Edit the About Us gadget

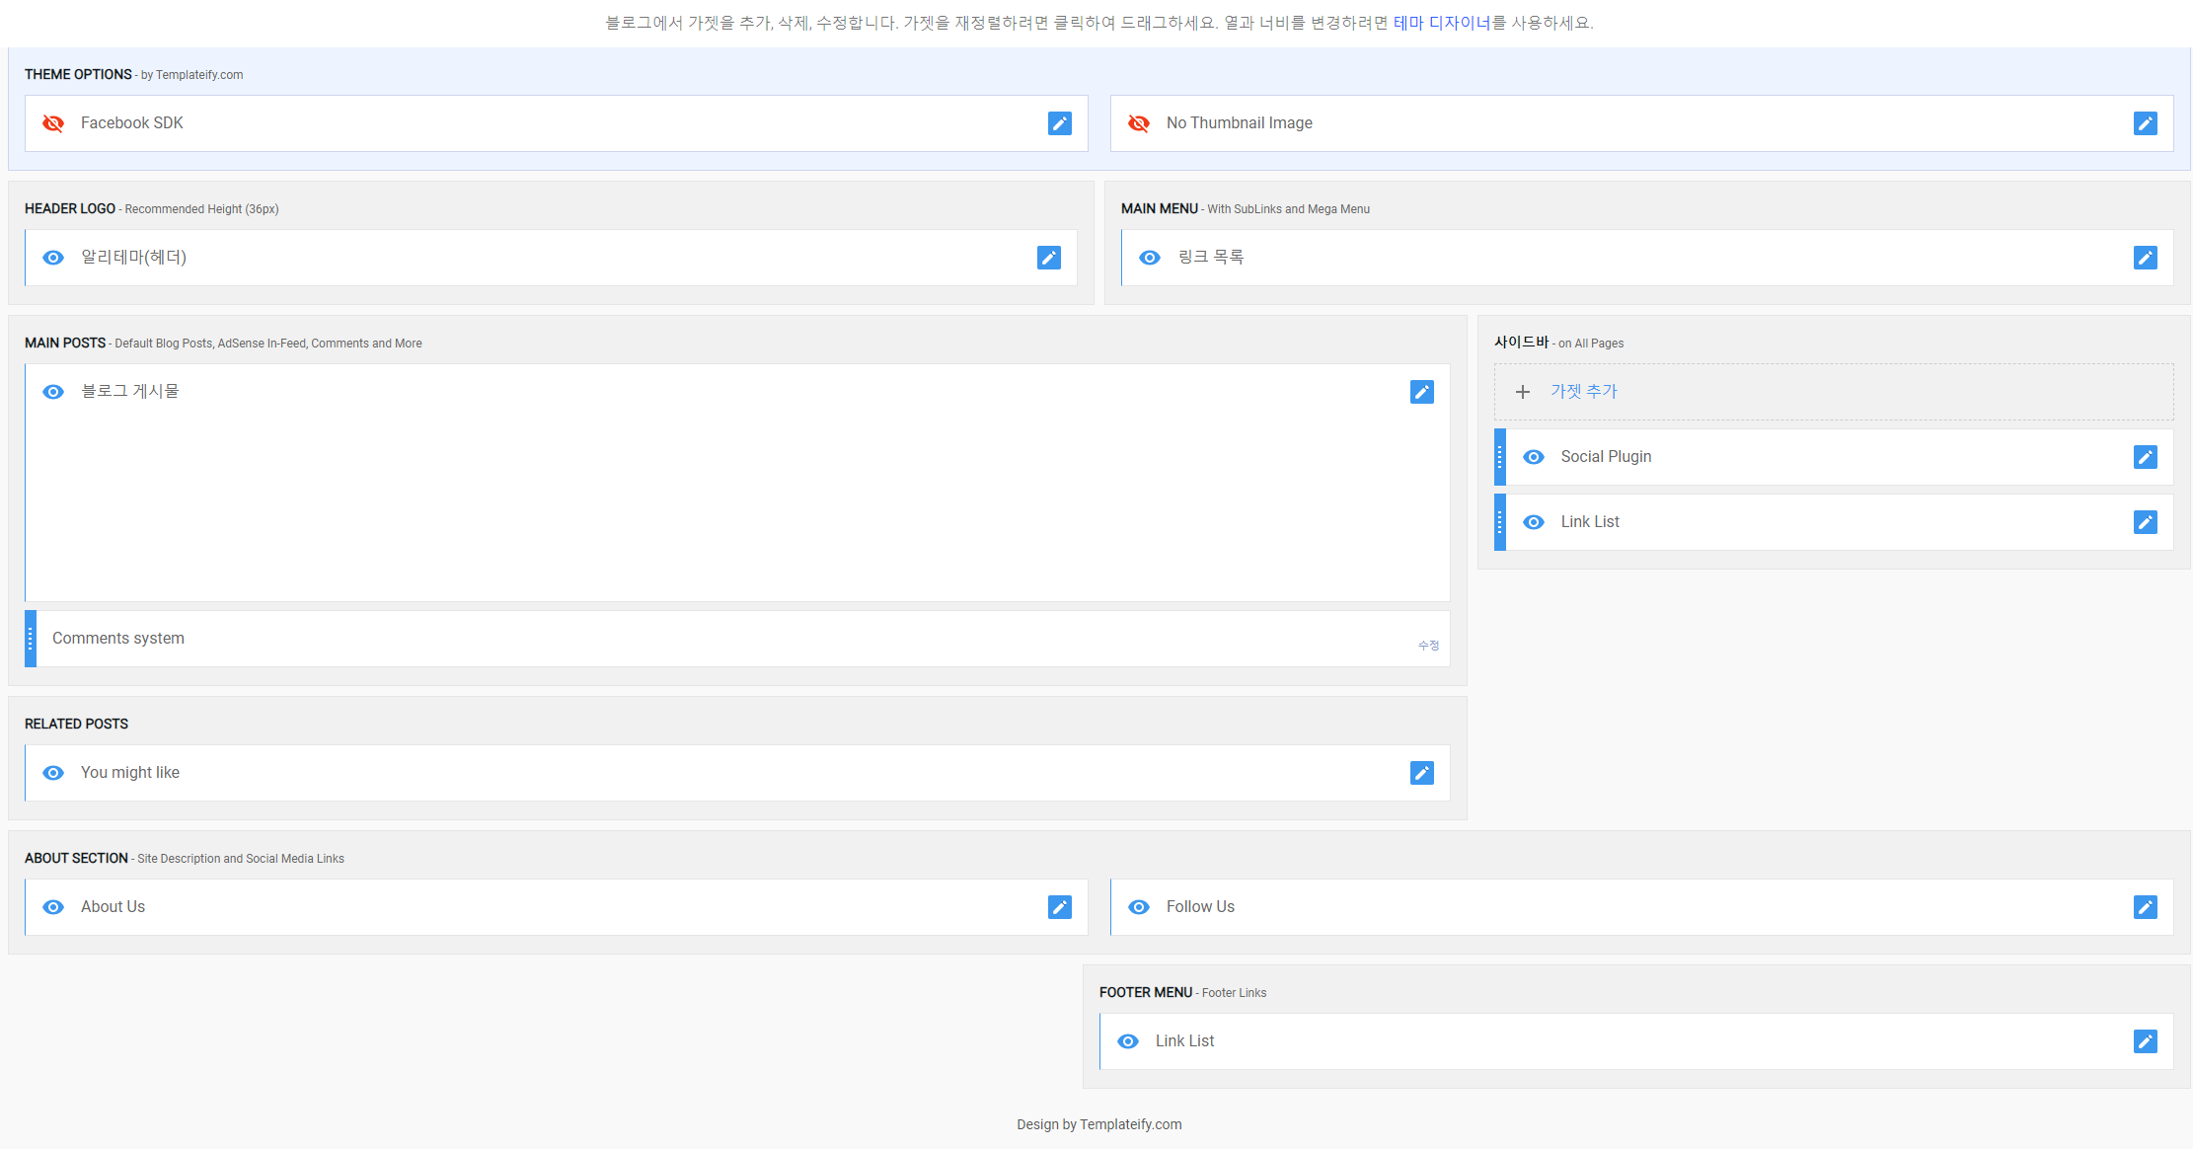click(1059, 907)
